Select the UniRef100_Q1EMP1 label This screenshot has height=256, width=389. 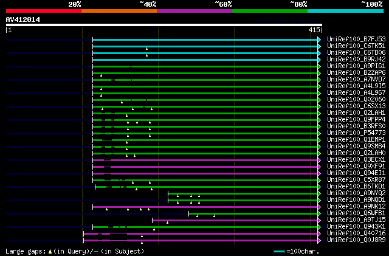[x=356, y=139]
